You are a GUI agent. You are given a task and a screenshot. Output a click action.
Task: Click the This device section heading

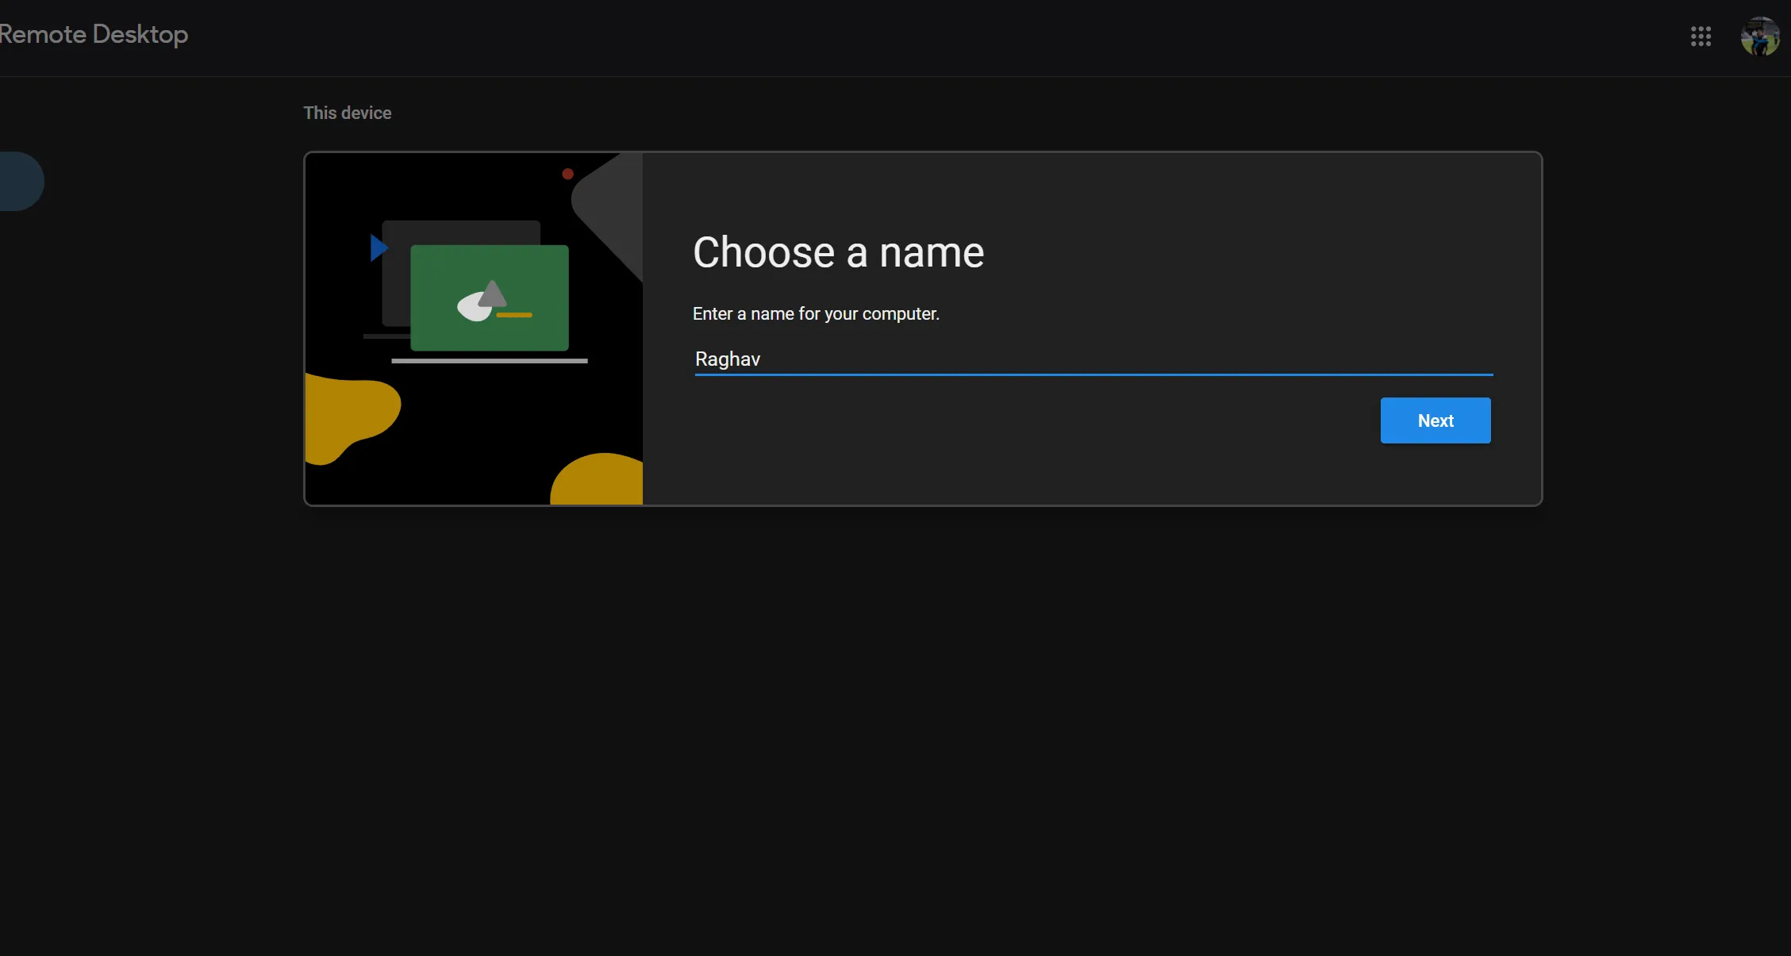point(347,113)
